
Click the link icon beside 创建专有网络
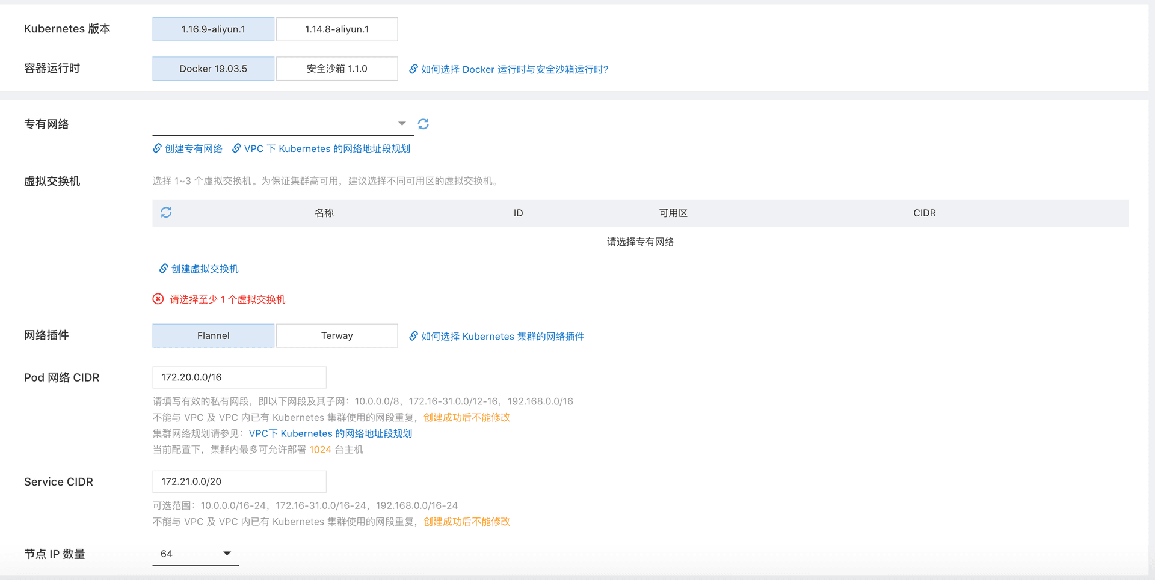[157, 148]
